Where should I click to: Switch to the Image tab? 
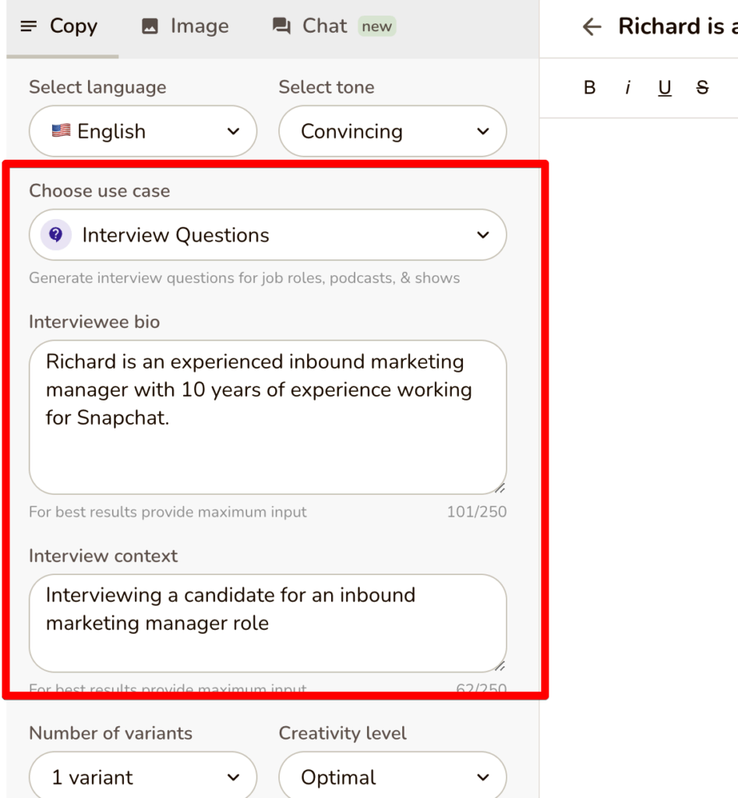[x=185, y=27]
